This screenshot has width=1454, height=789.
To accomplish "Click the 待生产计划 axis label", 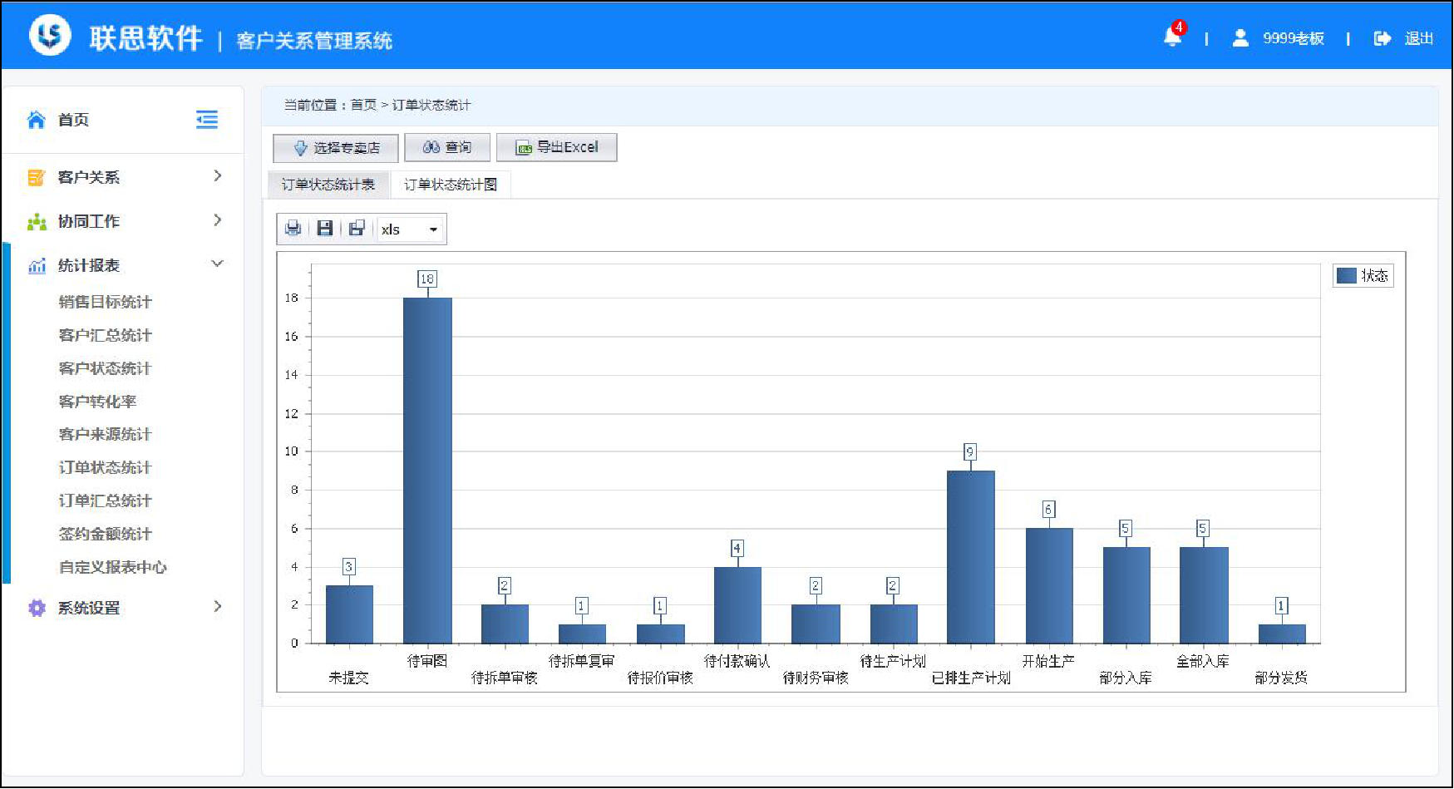I will click(893, 661).
